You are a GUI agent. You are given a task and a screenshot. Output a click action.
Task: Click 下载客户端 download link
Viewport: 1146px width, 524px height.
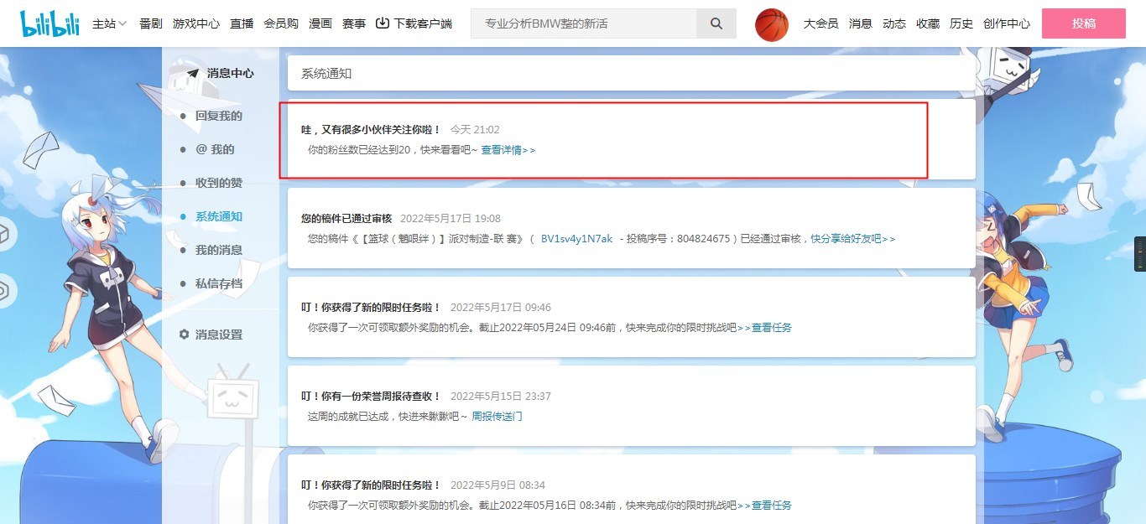[x=423, y=23]
